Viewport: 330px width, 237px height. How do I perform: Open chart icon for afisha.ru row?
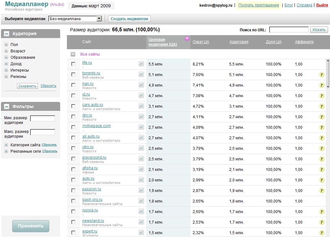tap(141, 169)
